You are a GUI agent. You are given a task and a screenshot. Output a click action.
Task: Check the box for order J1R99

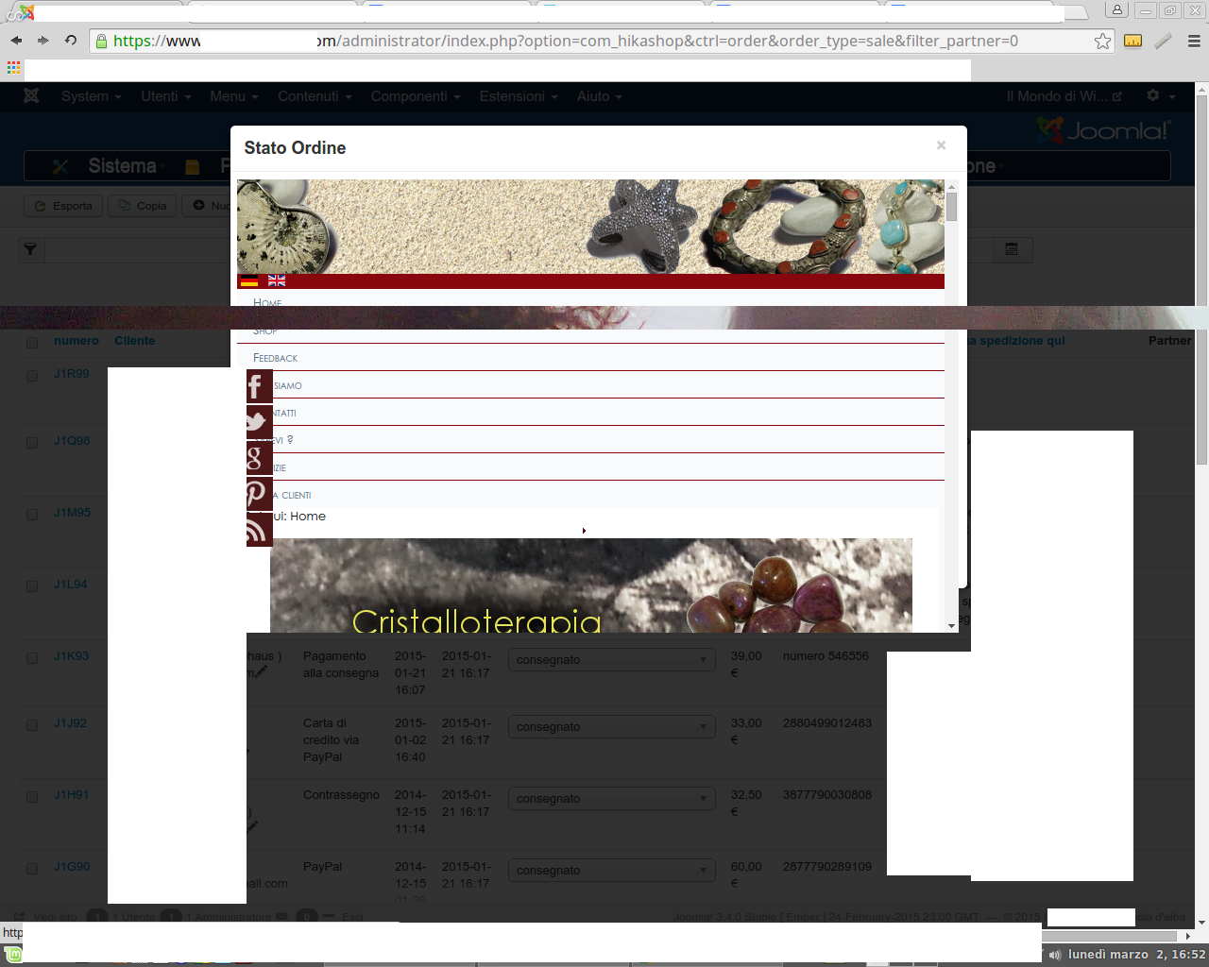point(32,376)
